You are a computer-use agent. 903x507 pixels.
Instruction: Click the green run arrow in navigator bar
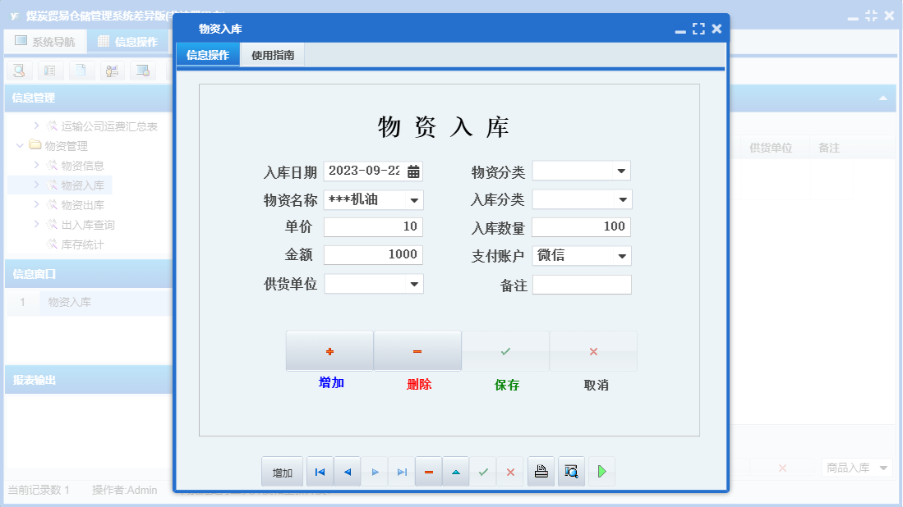601,471
